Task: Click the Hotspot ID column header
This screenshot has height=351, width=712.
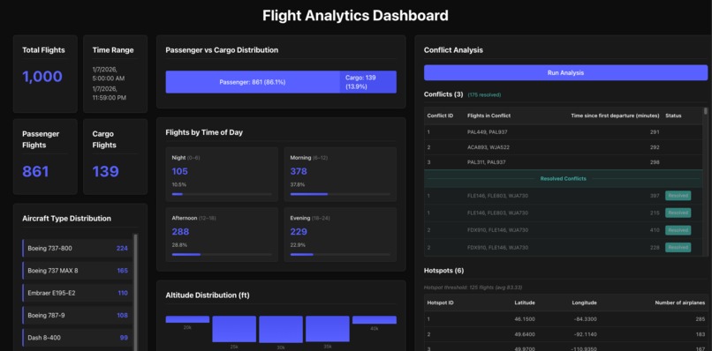Action: (441, 302)
